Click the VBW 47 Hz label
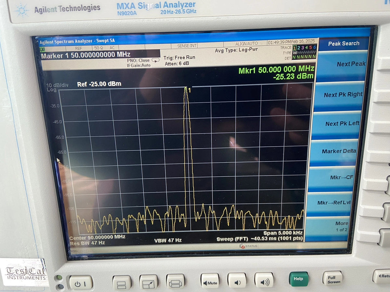 168,241
